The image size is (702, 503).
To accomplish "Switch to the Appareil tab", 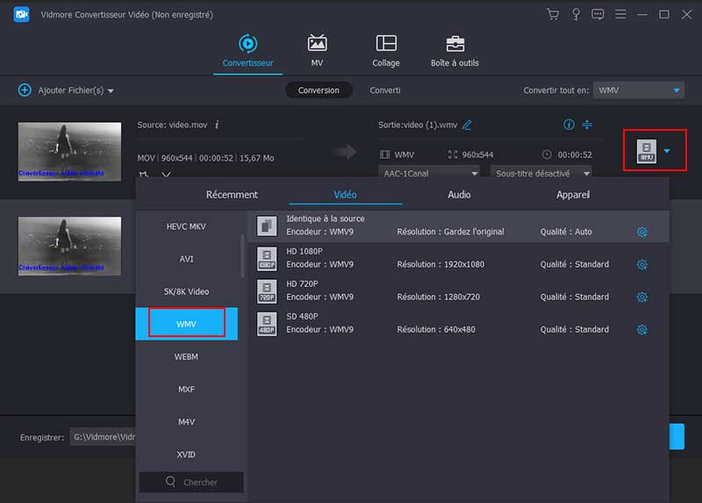I will click(x=573, y=195).
